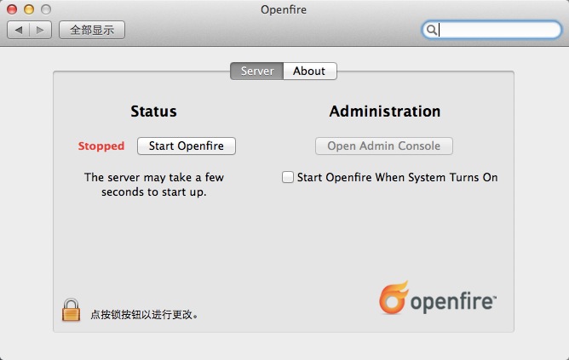Focus the search input field
569x360 pixels.
(x=492, y=30)
